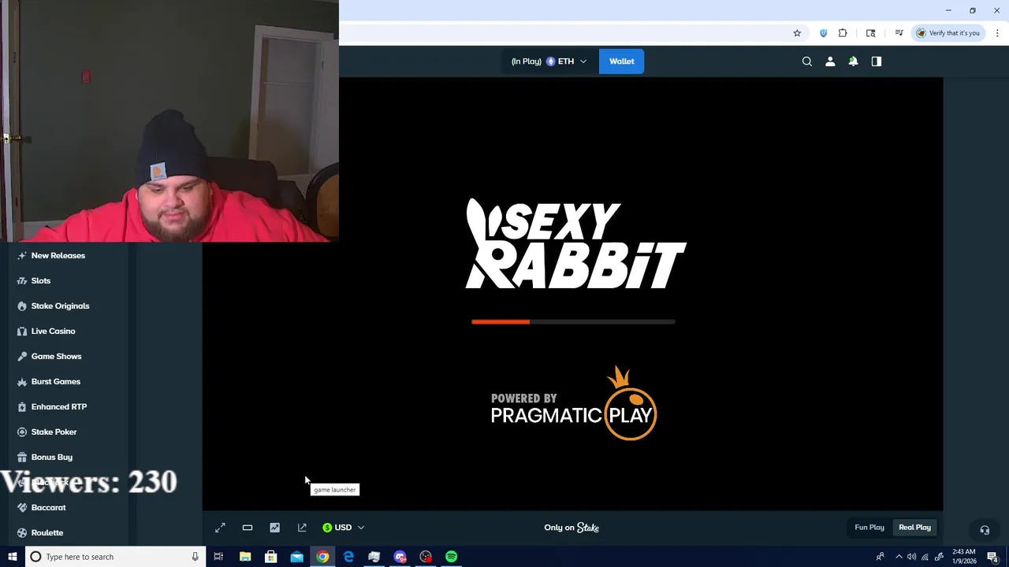Viewport: 1009px width, 567px height.
Task: Open the taskbar clock and date
Action: (x=963, y=557)
